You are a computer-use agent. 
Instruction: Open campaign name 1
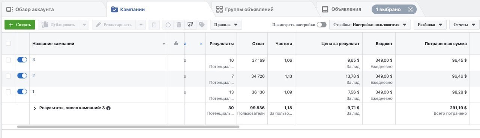pos(34,92)
